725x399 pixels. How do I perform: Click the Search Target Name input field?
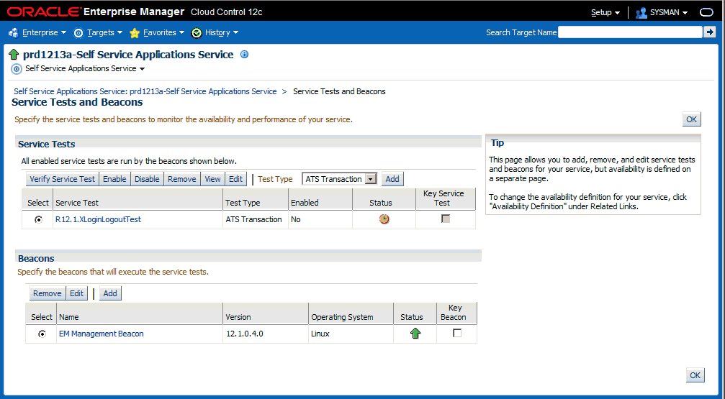tap(630, 32)
